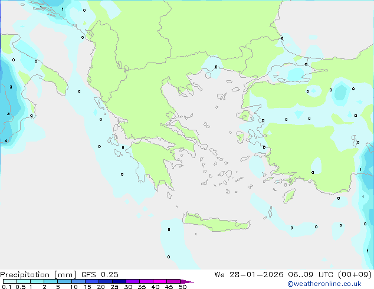Select the magenta swatch between 40 and 45
The width and height of the screenshot is (374, 289).
point(160,281)
